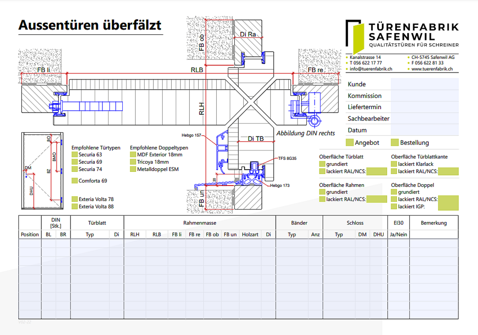Click the FB re dimension label in the drawing
The height and width of the screenshot is (335, 478).
315,70
